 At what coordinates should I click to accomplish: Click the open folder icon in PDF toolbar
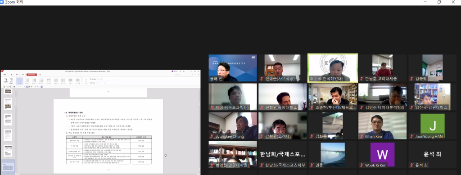click(x=4, y=87)
